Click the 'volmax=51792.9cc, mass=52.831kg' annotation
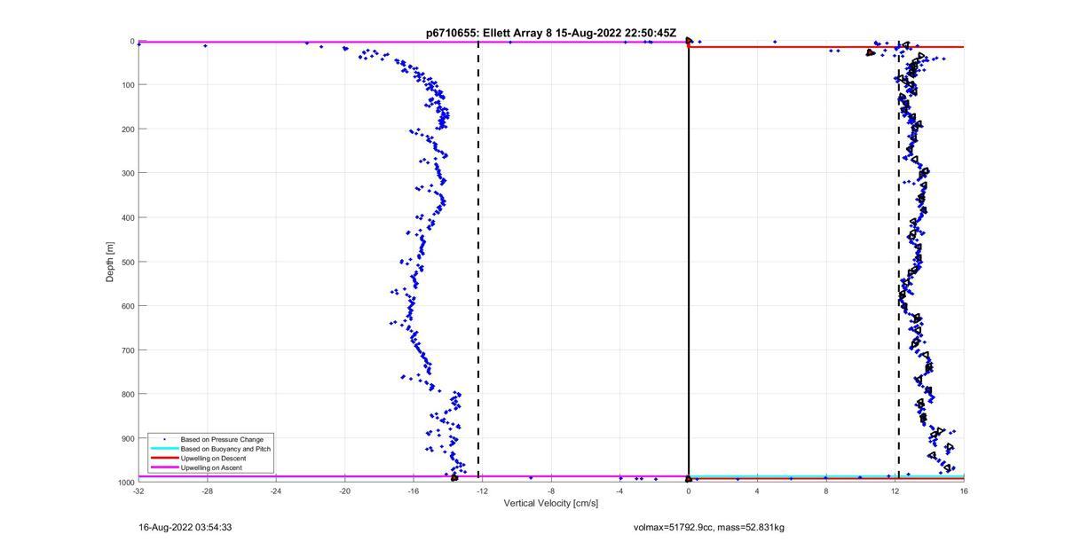This screenshot has height=542, width=1065. [x=709, y=528]
